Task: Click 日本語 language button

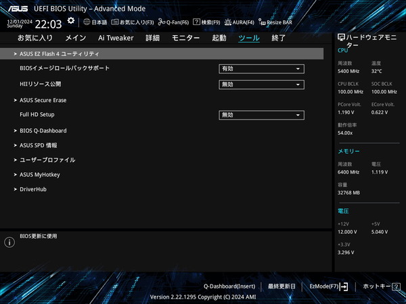Action: [99, 22]
